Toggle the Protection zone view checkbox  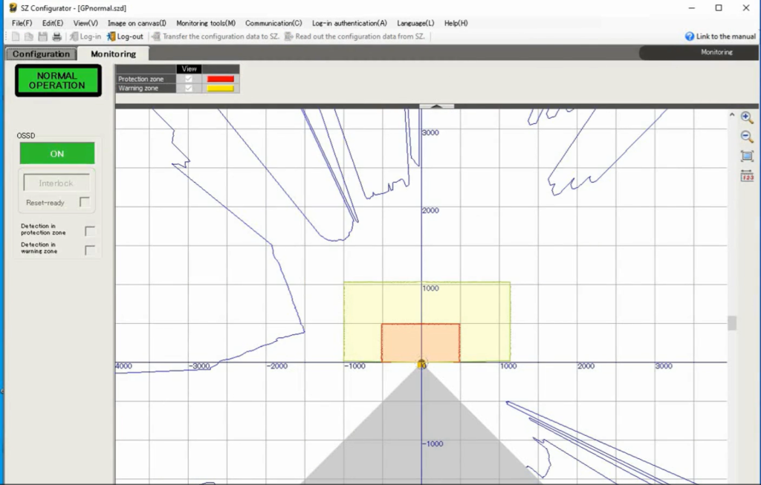[x=190, y=79]
